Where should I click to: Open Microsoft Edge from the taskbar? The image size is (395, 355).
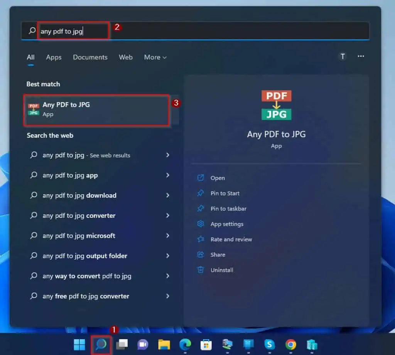coord(185,345)
